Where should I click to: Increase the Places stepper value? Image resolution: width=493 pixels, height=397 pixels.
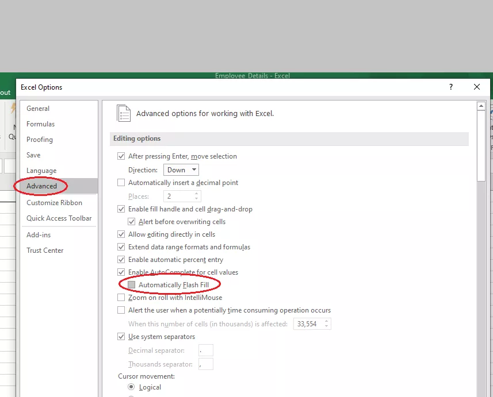coord(197,194)
